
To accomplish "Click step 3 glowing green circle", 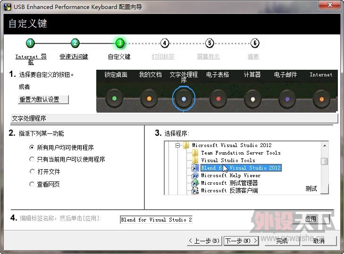I will (x=120, y=43).
